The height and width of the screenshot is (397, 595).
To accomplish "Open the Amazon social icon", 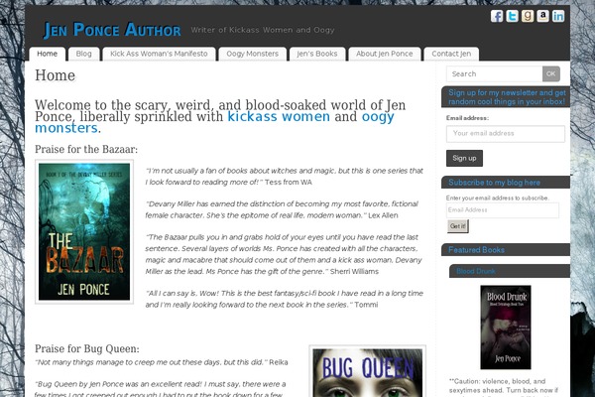I will (542, 16).
